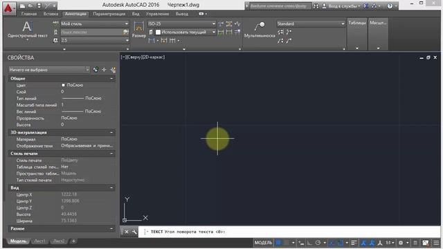
Task: Click the workspace switching gear icon
Action: click(401, 243)
